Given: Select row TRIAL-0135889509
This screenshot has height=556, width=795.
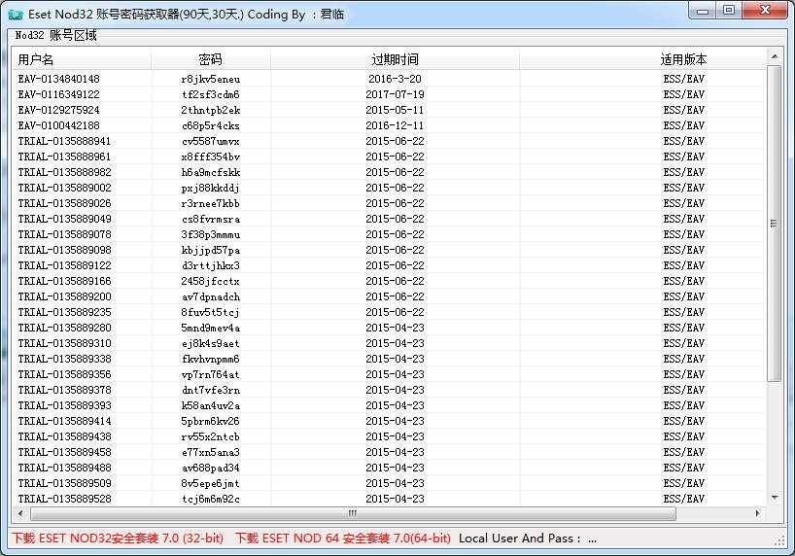Looking at the screenshot, I should pos(390,483).
